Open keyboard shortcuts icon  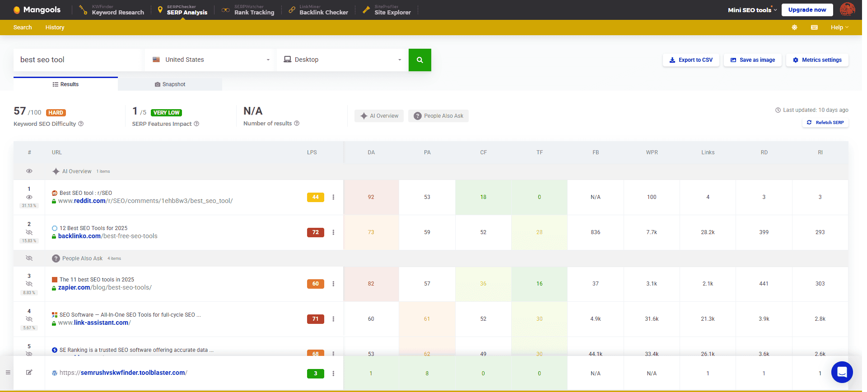pos(814,28)
